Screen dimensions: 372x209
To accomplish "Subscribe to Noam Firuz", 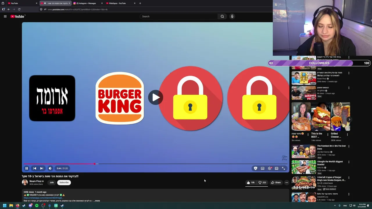I will click(64, 183).
